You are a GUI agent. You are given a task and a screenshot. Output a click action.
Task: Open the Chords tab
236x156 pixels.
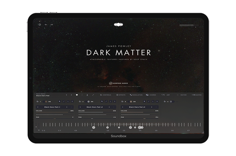tap(151, 95)
